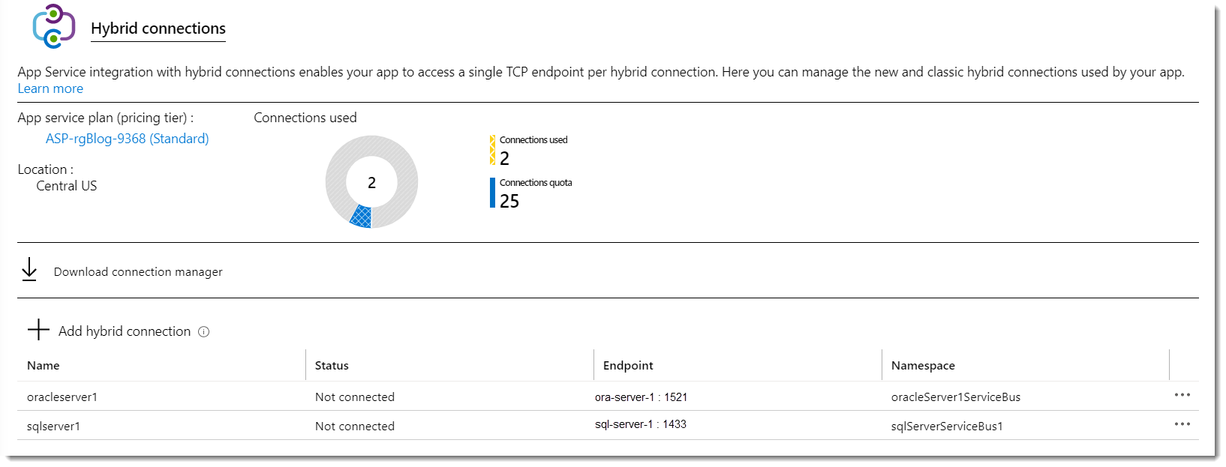Click the Namespace column header
1226x467 pixels.
pos(923,366)
